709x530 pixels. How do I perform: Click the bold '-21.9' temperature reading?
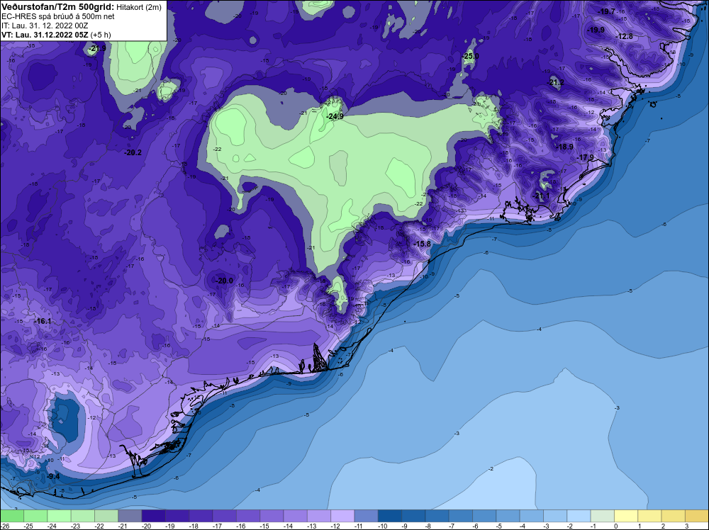[98, 48]
